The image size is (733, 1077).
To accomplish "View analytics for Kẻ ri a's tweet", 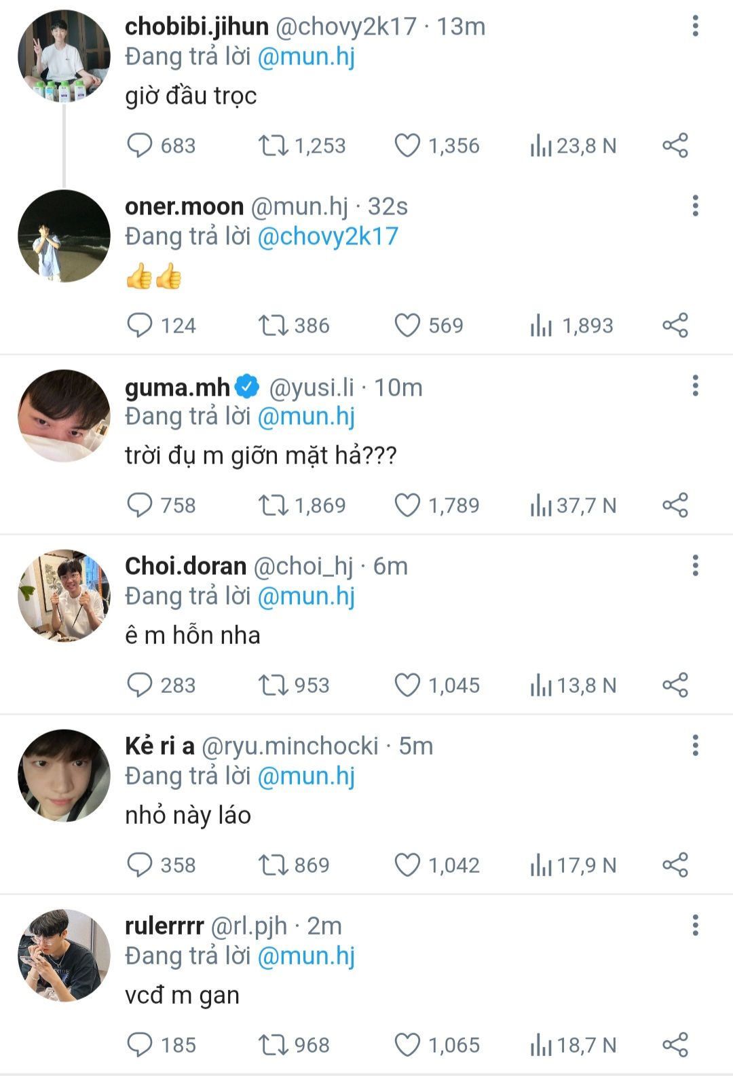I will 541,865.
